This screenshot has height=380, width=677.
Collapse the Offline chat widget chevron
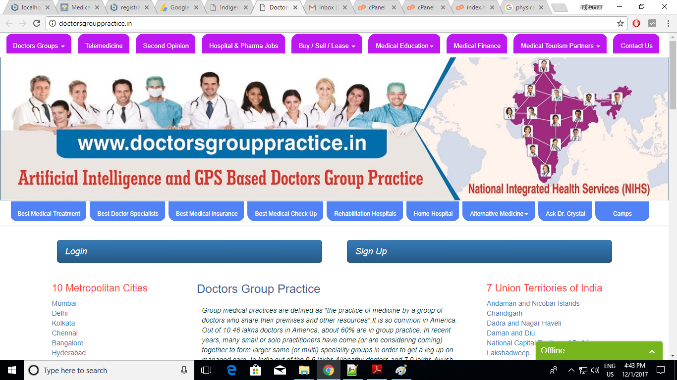pos(652,350)
